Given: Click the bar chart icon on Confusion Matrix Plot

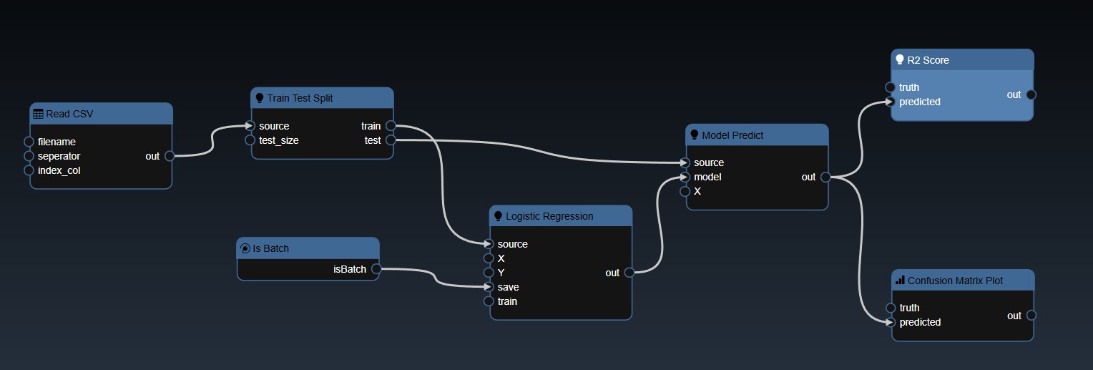Looking at the screenshot, I should point(900,281).
